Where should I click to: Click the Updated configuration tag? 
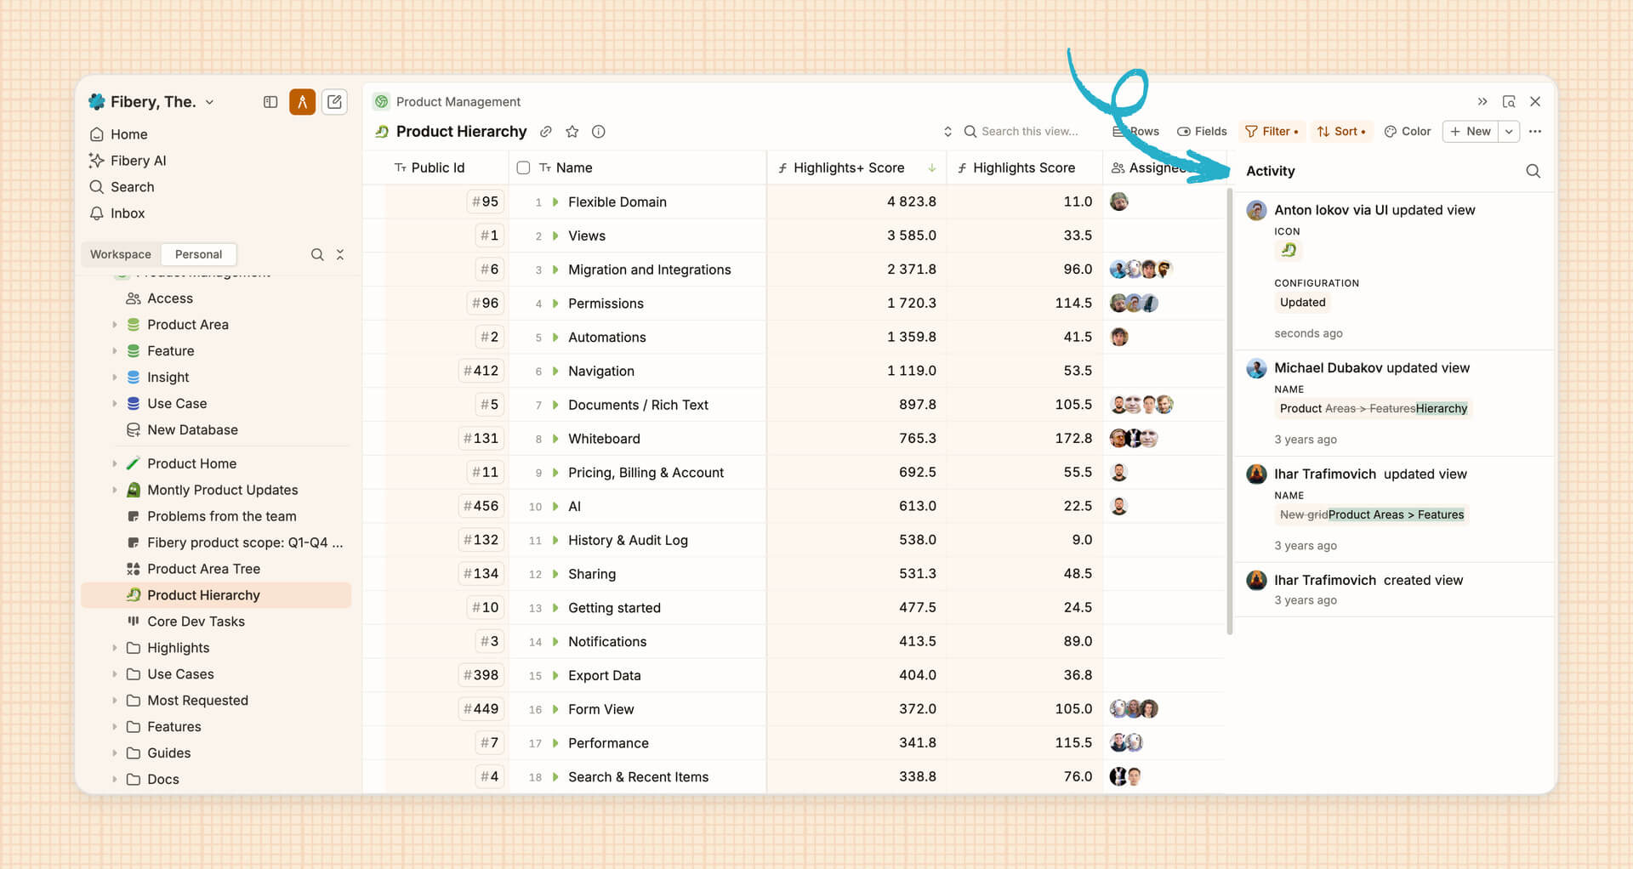(1303, 303)
